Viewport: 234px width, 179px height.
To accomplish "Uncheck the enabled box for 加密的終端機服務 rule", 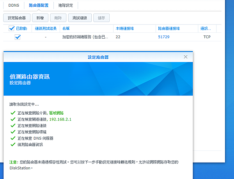I will [18, 37].
